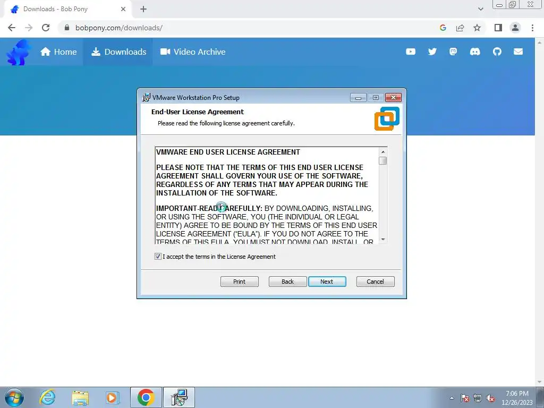Click the email envelope icon

[518, 52]
